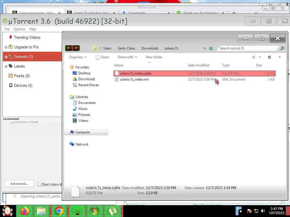
Task: Open Chrome from the taskbar
Action: (x=59, y=211)
